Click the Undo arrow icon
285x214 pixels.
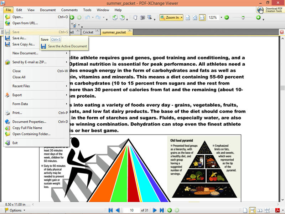[88, 17]
